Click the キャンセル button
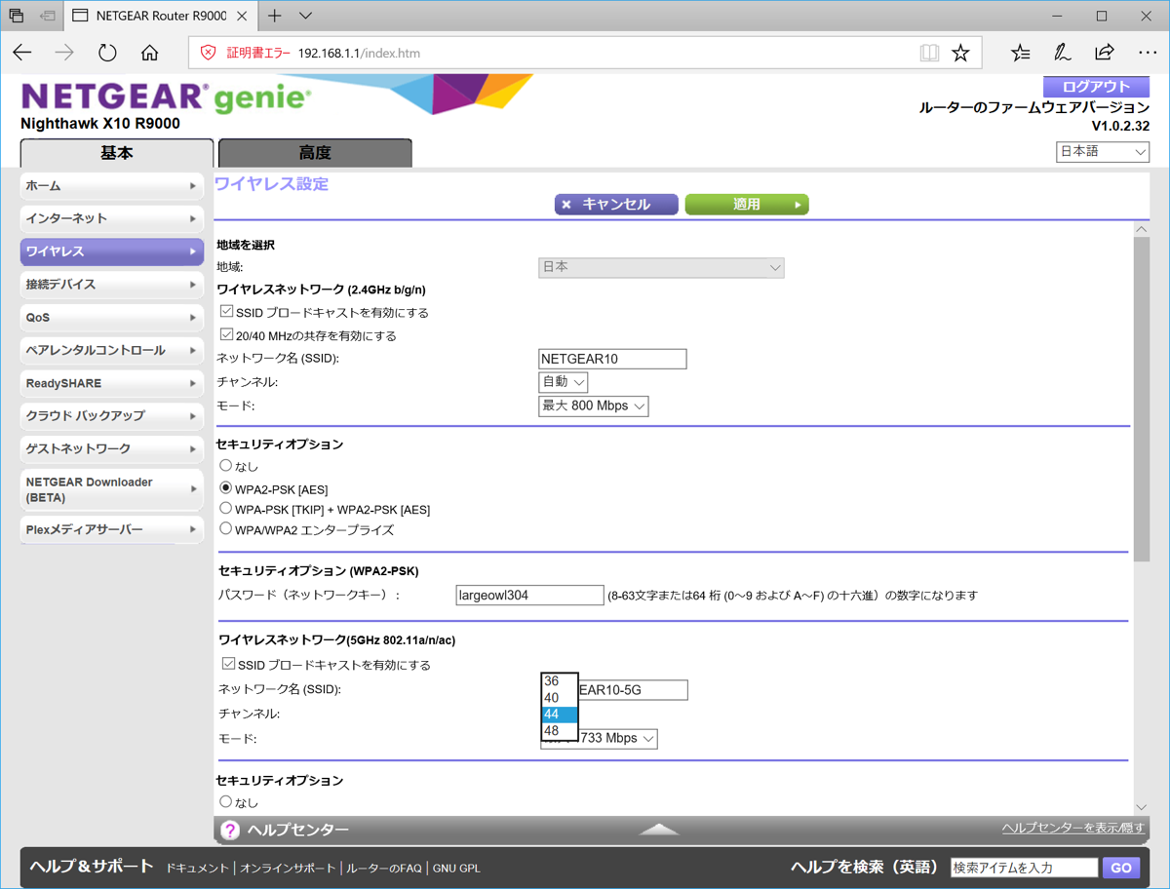Viewport: 1170px width, 889px height. pos(615,205)
